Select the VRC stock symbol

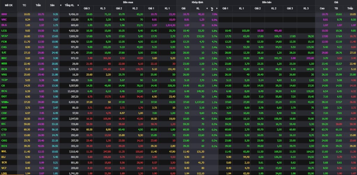[4, 20]
